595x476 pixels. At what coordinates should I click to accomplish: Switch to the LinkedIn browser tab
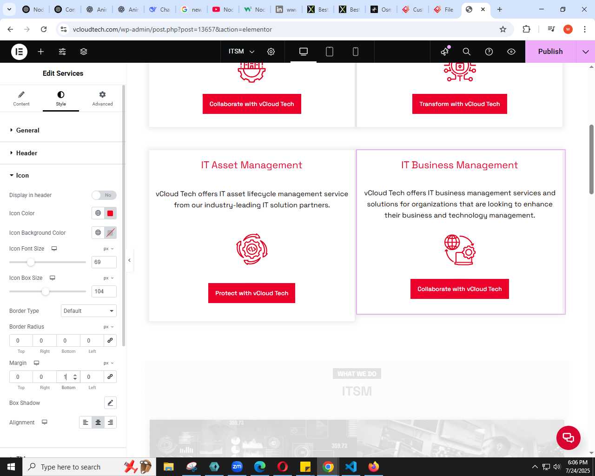tap(286, 9)
